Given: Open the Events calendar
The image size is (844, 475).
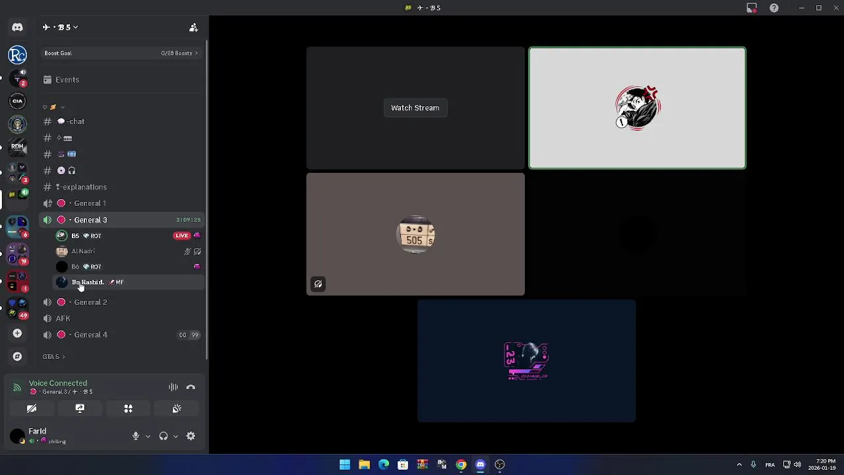Looking at the screenshot, I should click(122, 80).
